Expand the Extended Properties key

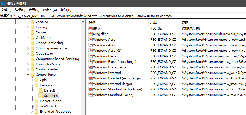(x=32, y=111)
